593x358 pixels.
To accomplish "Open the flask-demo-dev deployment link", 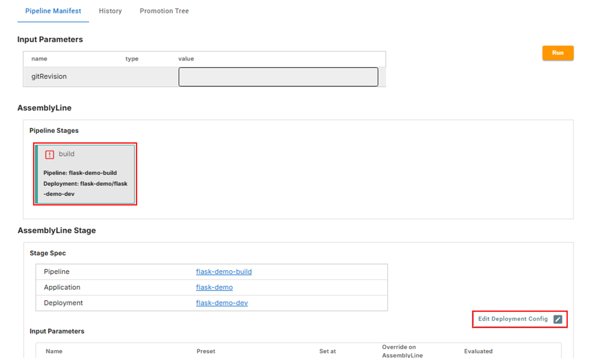I will tap(222, 303).
